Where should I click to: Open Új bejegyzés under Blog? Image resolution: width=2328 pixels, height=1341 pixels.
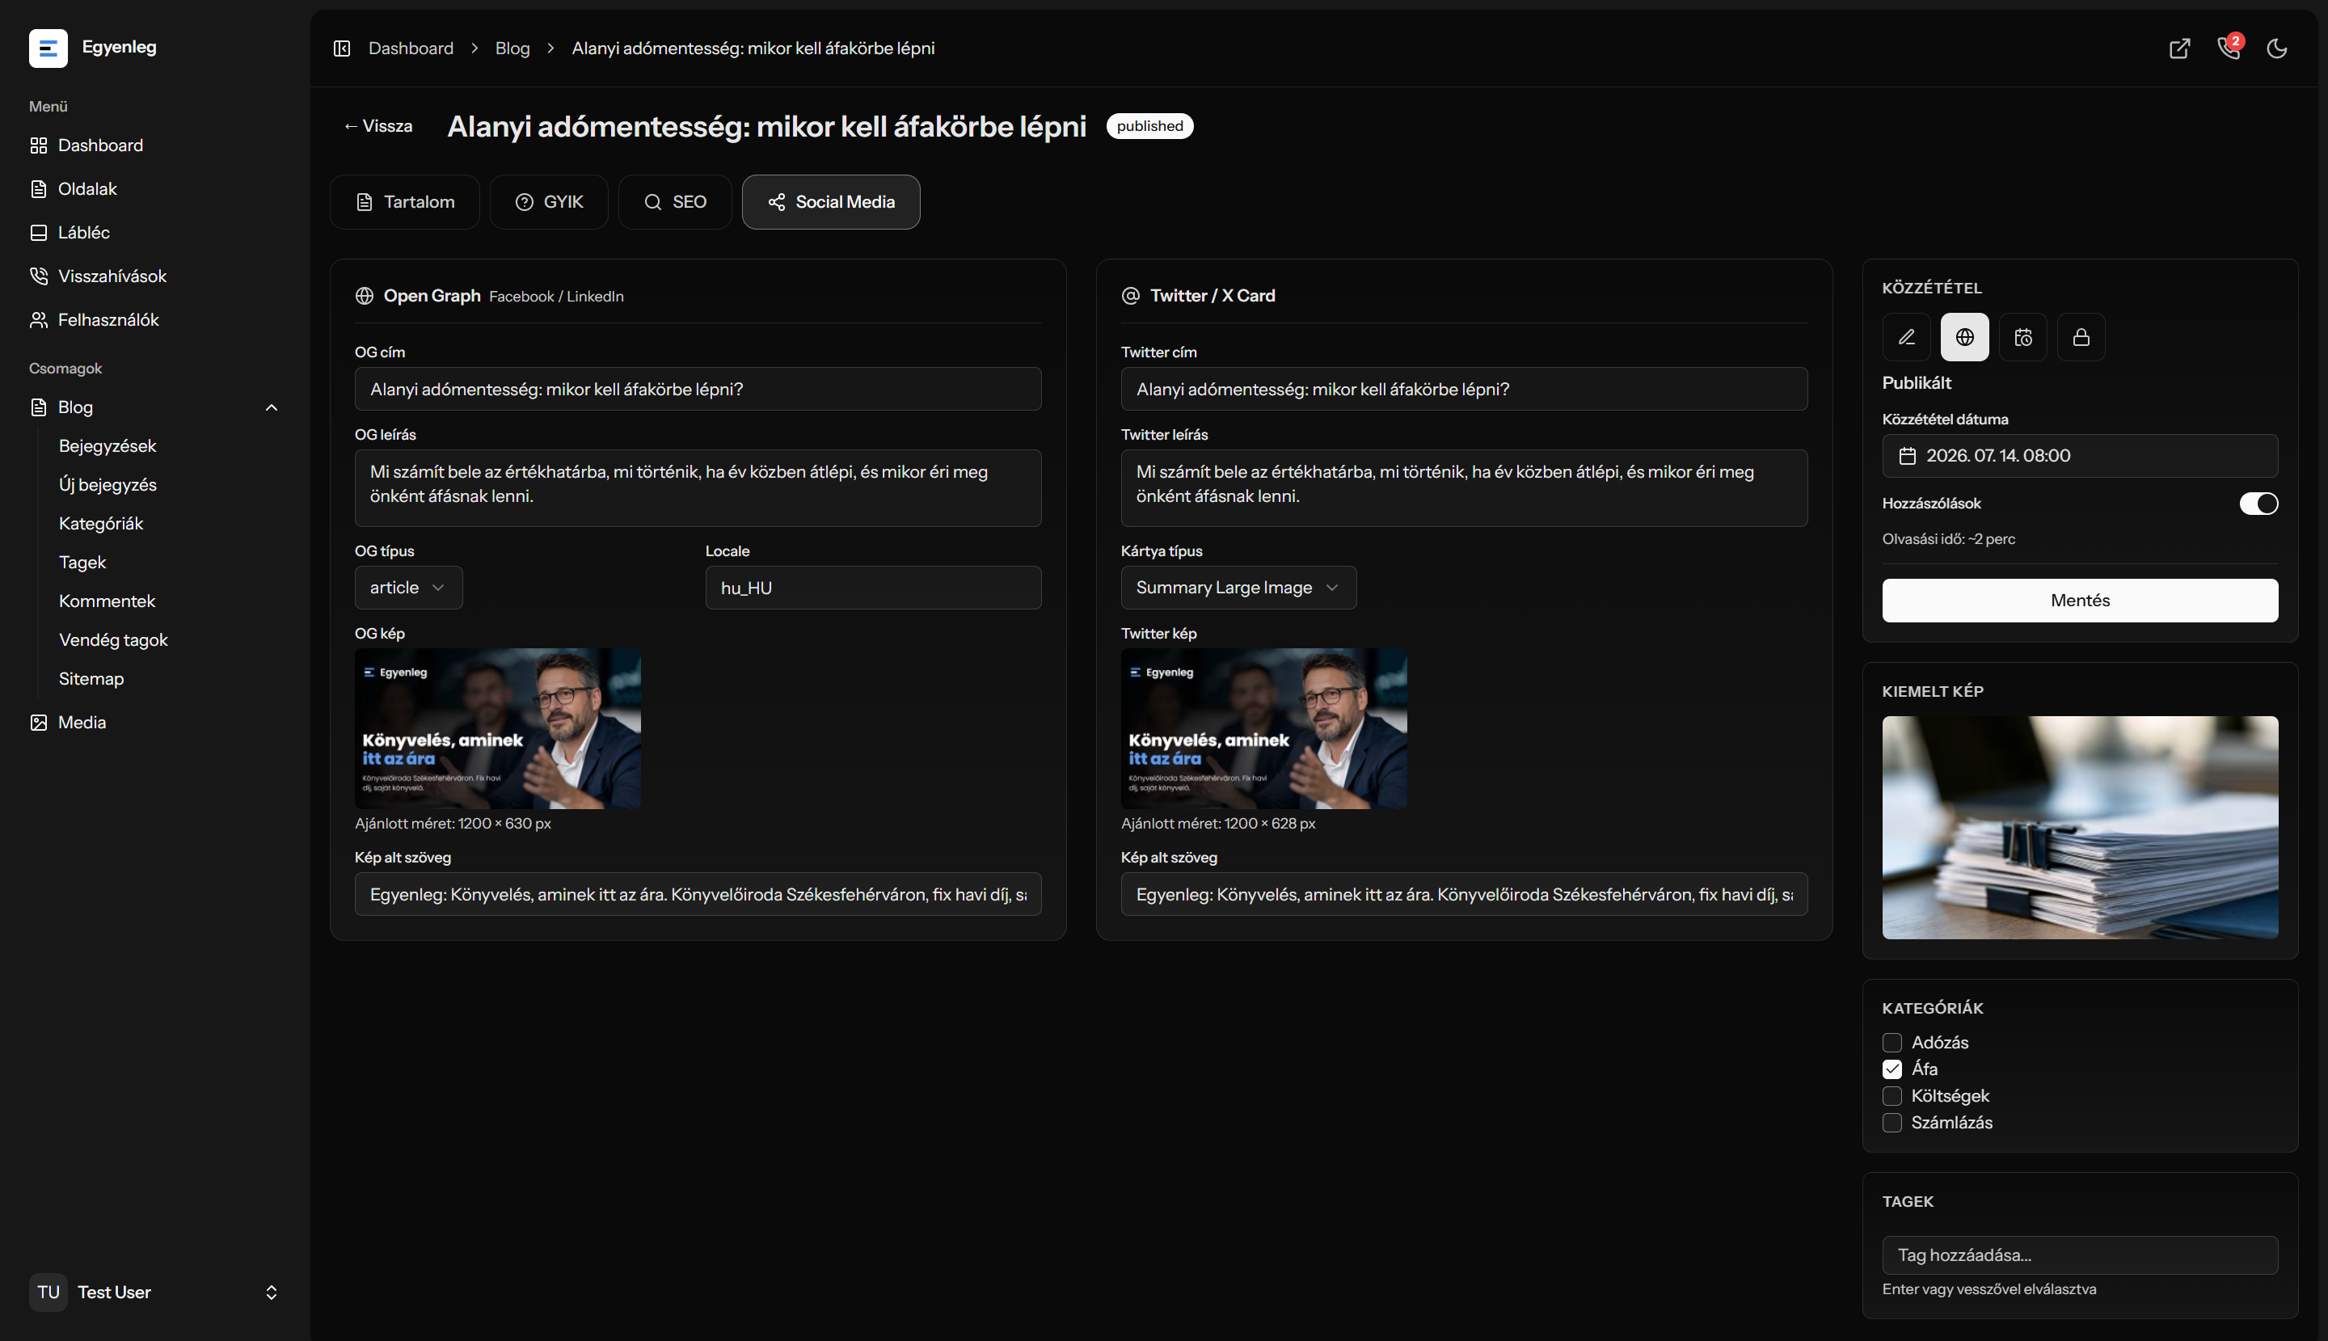(108, 484)
